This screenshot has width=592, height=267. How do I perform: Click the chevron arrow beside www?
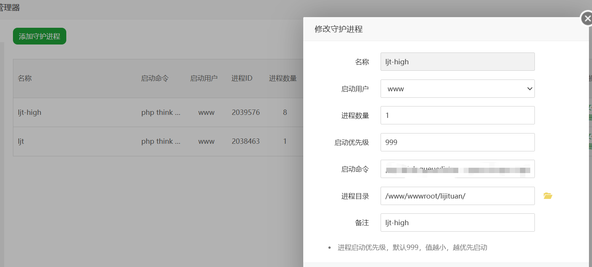tap(529, 89)
